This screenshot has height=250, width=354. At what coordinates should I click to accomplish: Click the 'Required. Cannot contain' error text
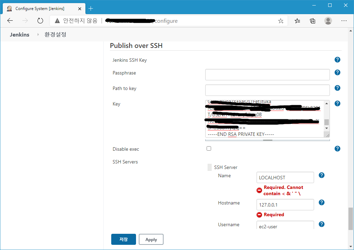pos(283,190)
